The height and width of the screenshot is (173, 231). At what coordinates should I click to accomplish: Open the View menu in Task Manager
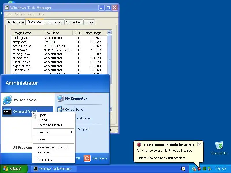31,14
